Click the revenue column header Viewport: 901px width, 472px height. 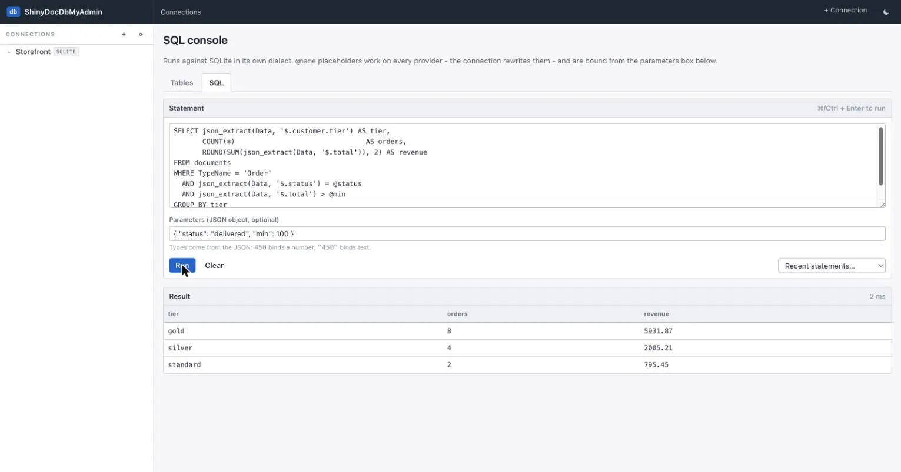tap(656, 314)
